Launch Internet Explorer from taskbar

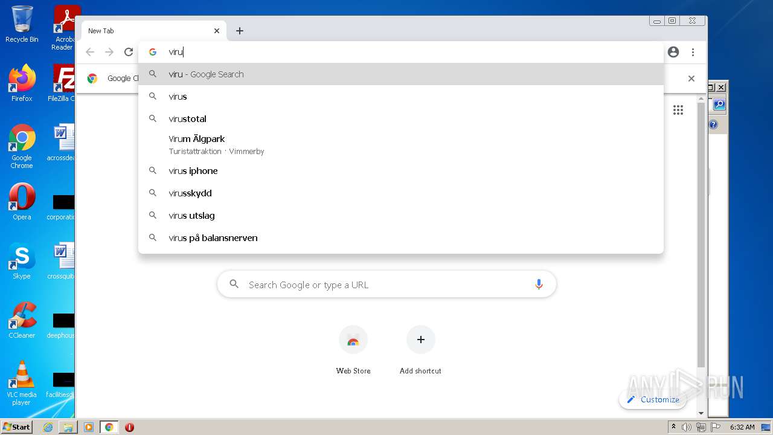48,427
